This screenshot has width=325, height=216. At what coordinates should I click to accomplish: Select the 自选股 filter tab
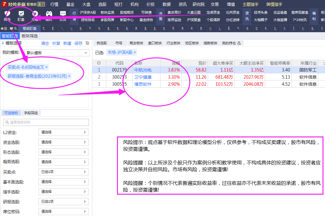click(102, 43)
